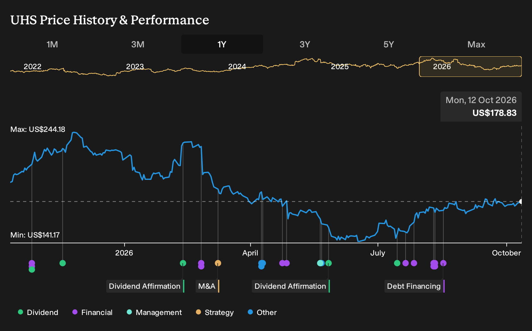Viewport: 532px width, 331px height.
Task: Toggle the Dividend legend filter
Action: click(x=38, y=312)
